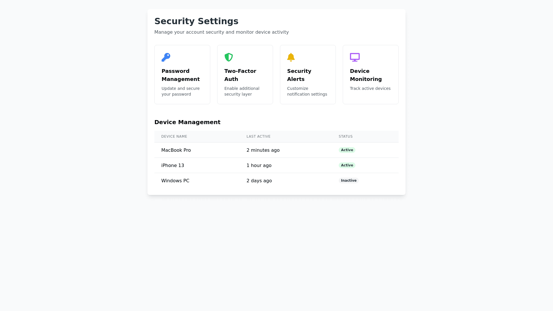Image resolution: width=553 pixels, height=311 pixels.
Task: Open the Password Management card title
Action: [181, 75]
